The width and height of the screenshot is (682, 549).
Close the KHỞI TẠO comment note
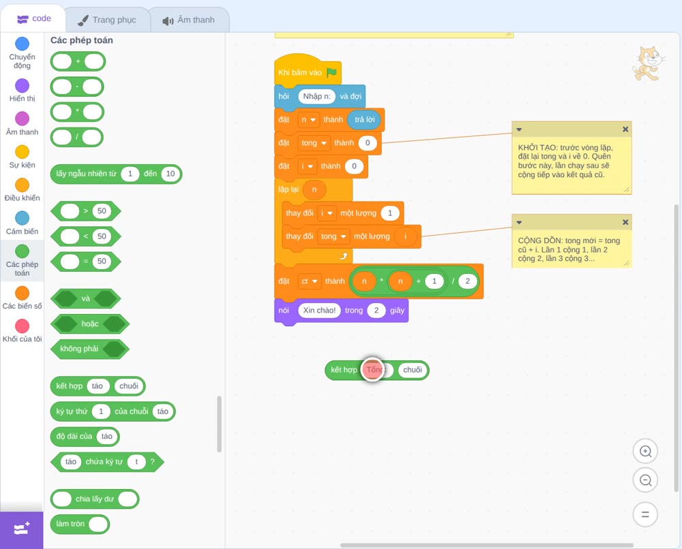click(625, 129)
